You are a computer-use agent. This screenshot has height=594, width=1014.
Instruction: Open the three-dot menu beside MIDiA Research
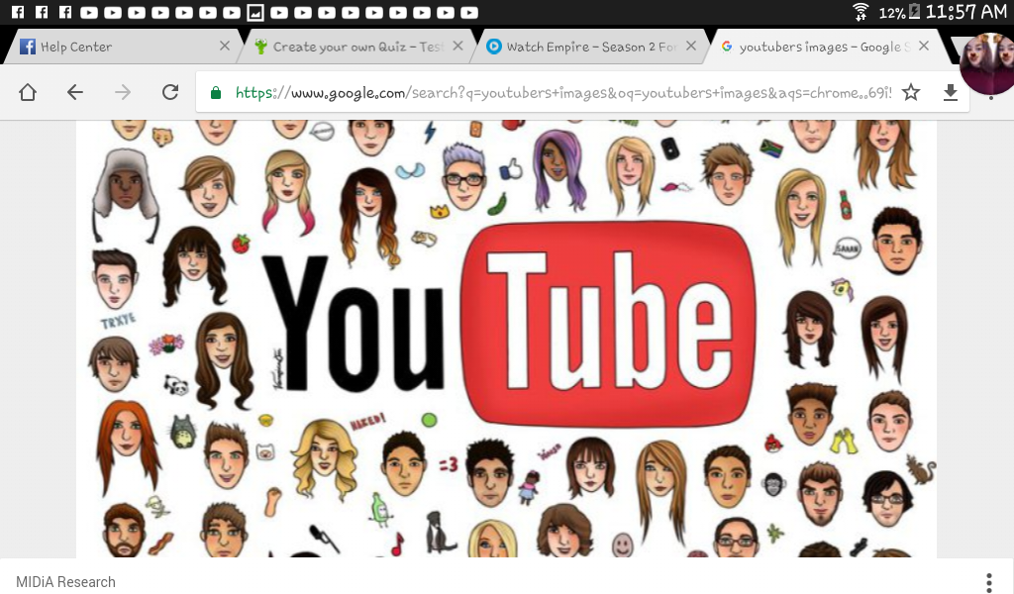coord(989,582)
